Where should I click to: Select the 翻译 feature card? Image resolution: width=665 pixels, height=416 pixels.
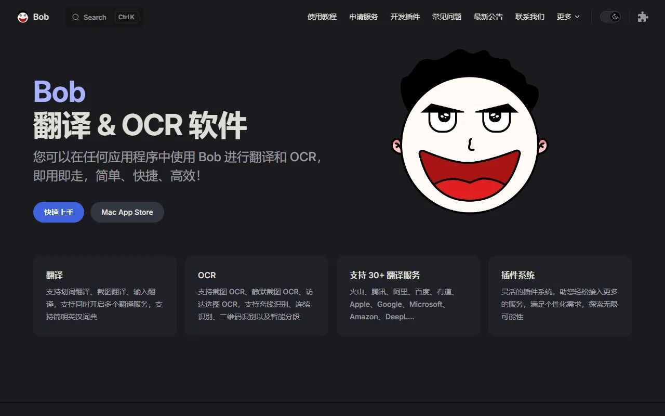104,295
